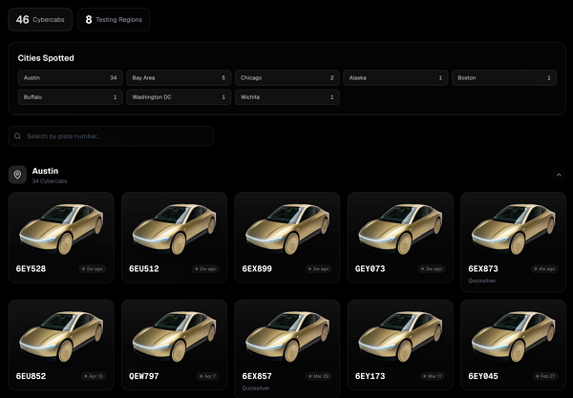
Task: Open the car image for plate 6EX857
Action: [x=287, y=336]
